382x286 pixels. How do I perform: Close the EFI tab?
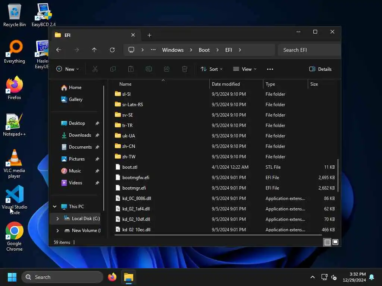[133, 35]
